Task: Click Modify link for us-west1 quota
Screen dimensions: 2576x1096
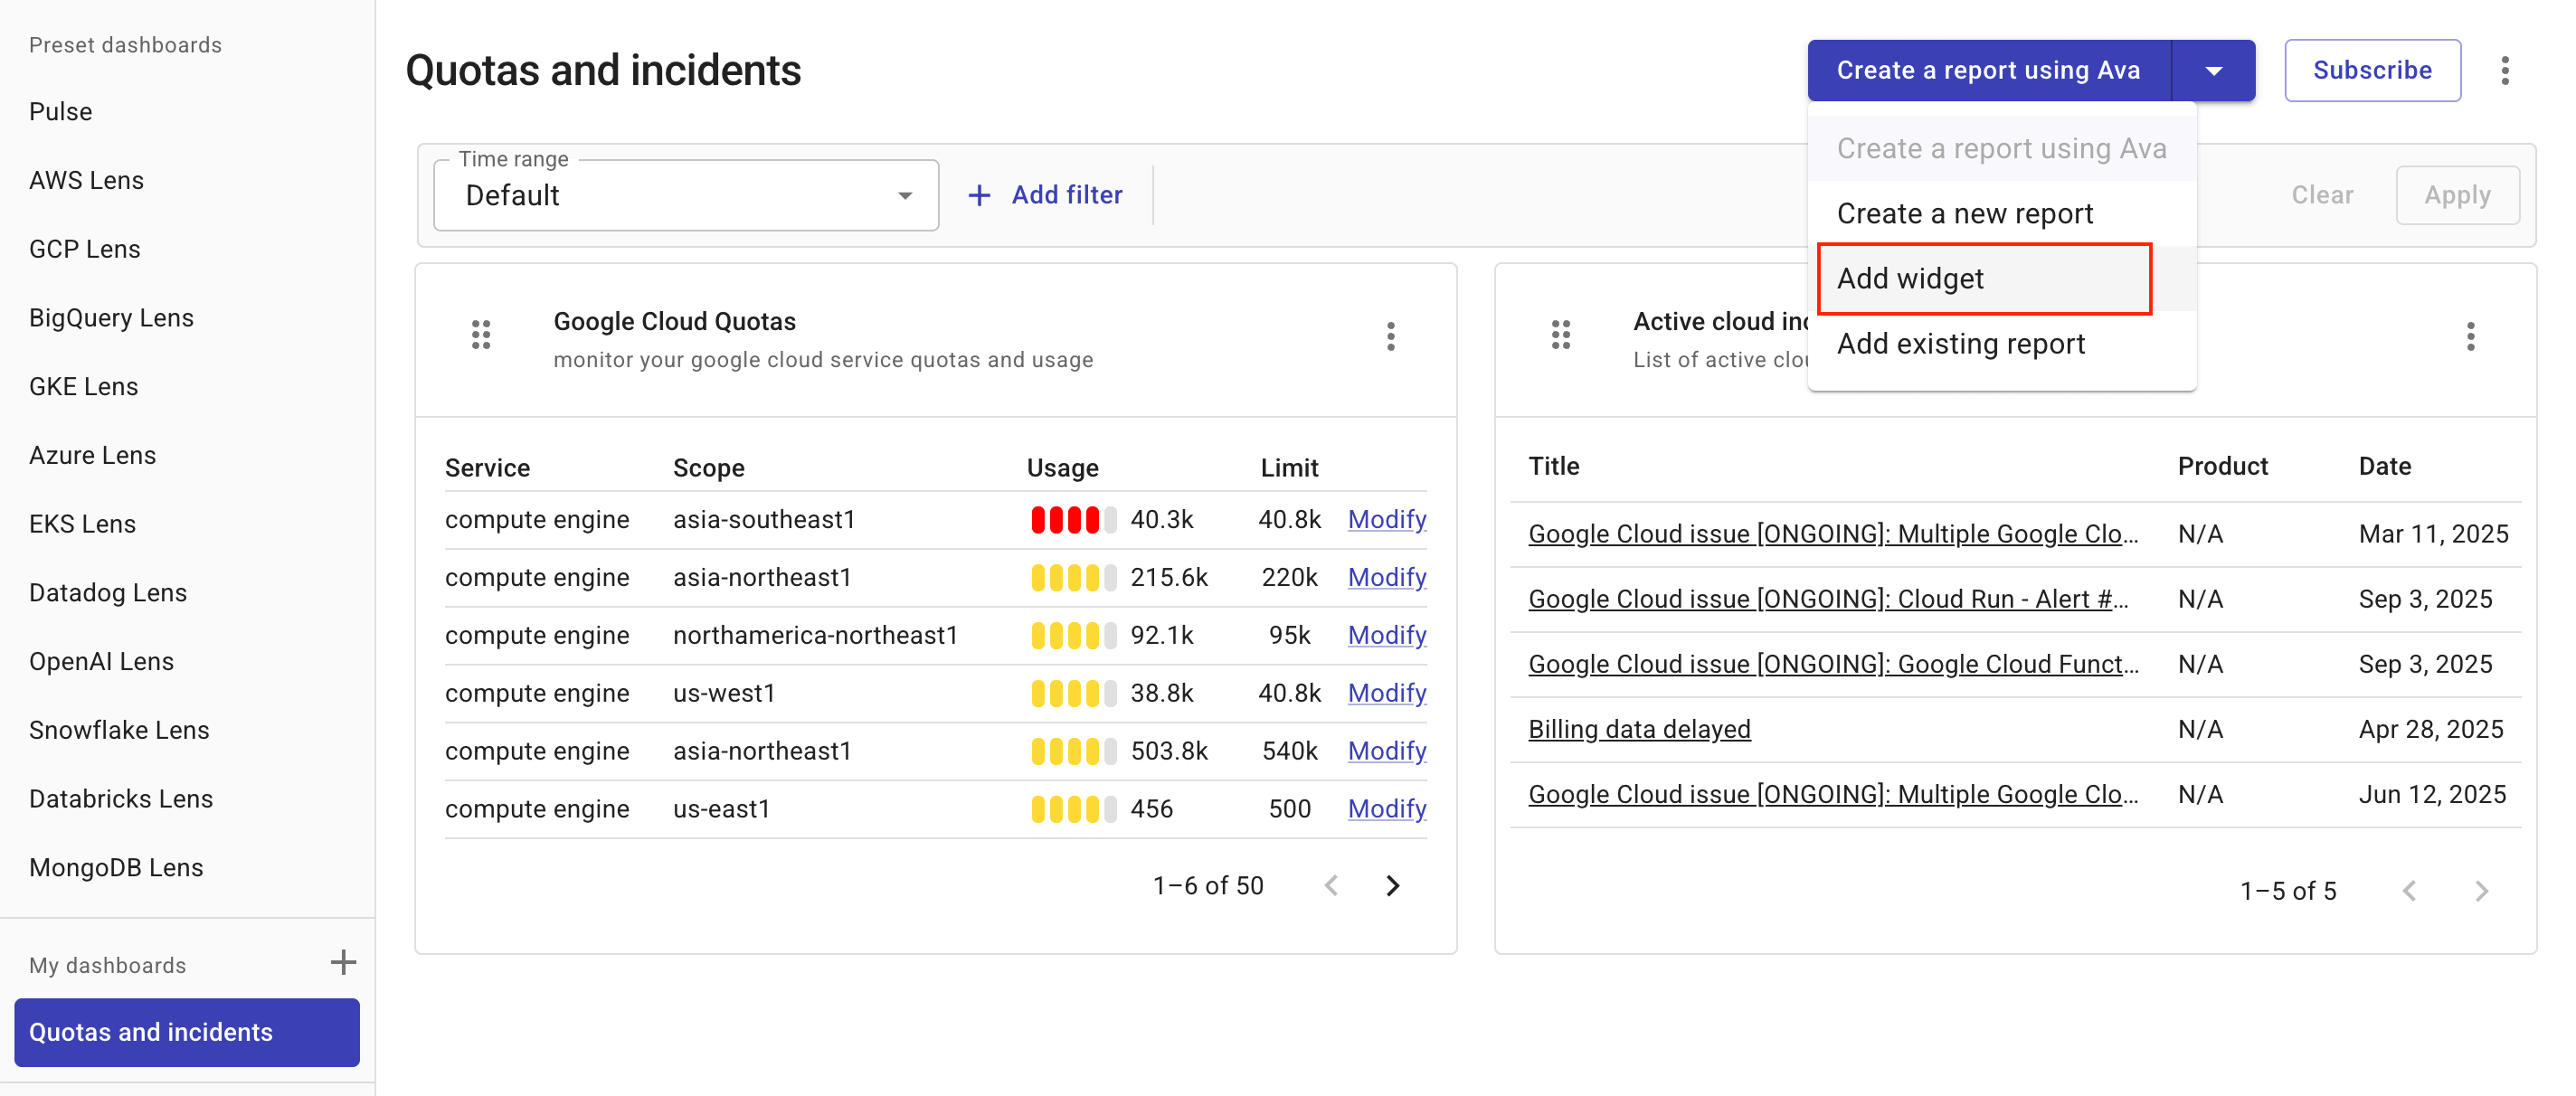Action: pyautogui.click(x=1386, y=693)
